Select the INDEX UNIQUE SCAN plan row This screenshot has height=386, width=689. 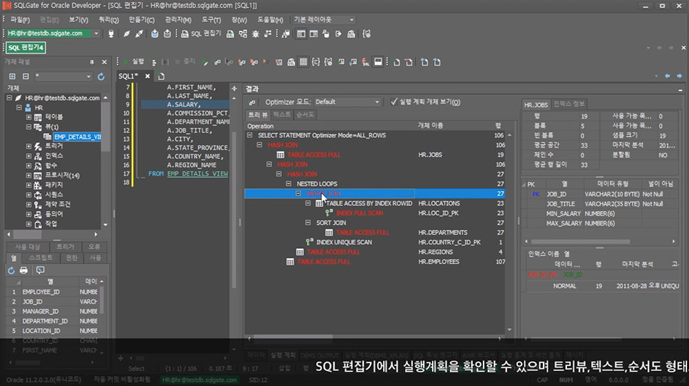pos(374,242)
